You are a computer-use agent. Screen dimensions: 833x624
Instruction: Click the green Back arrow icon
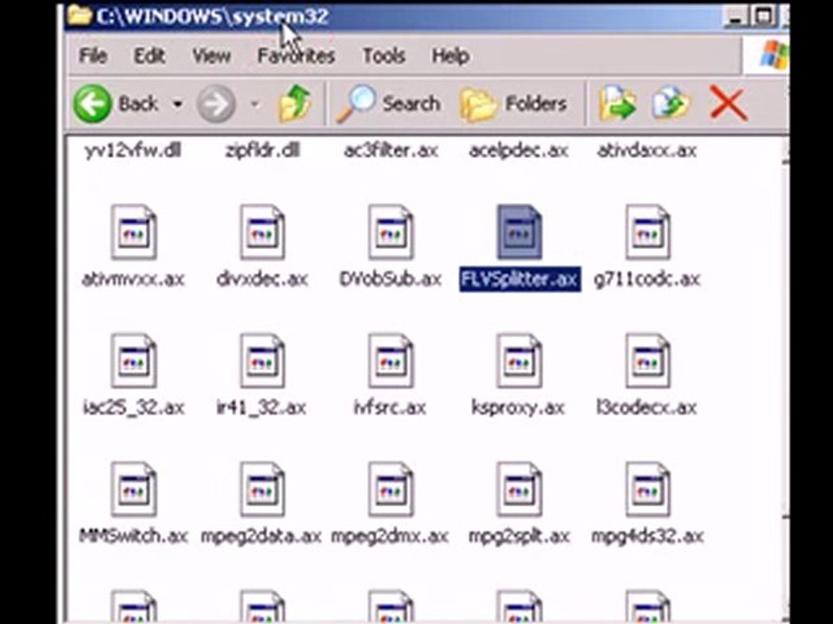(93, 103)
